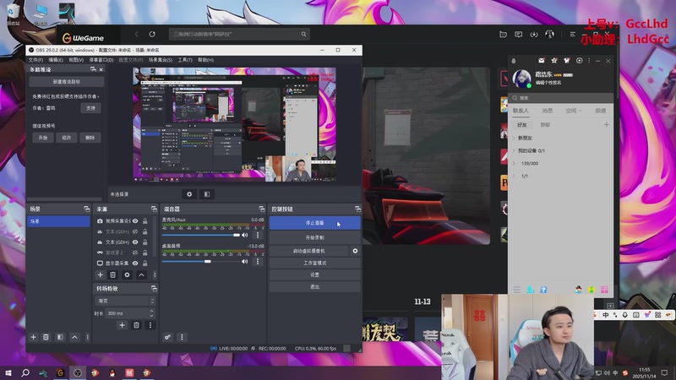Open the mixer panel's bottom three-dot menu

pyautogui.click(x=182, y=337)
